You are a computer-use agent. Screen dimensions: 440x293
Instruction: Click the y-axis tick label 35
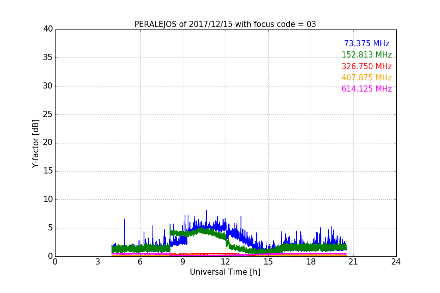[x=48, y=57]
